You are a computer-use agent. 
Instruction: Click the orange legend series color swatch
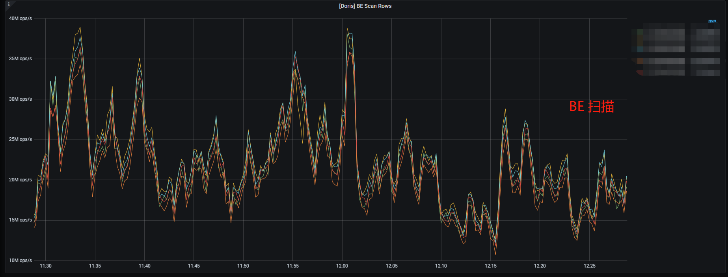click(x=640, y=61)
